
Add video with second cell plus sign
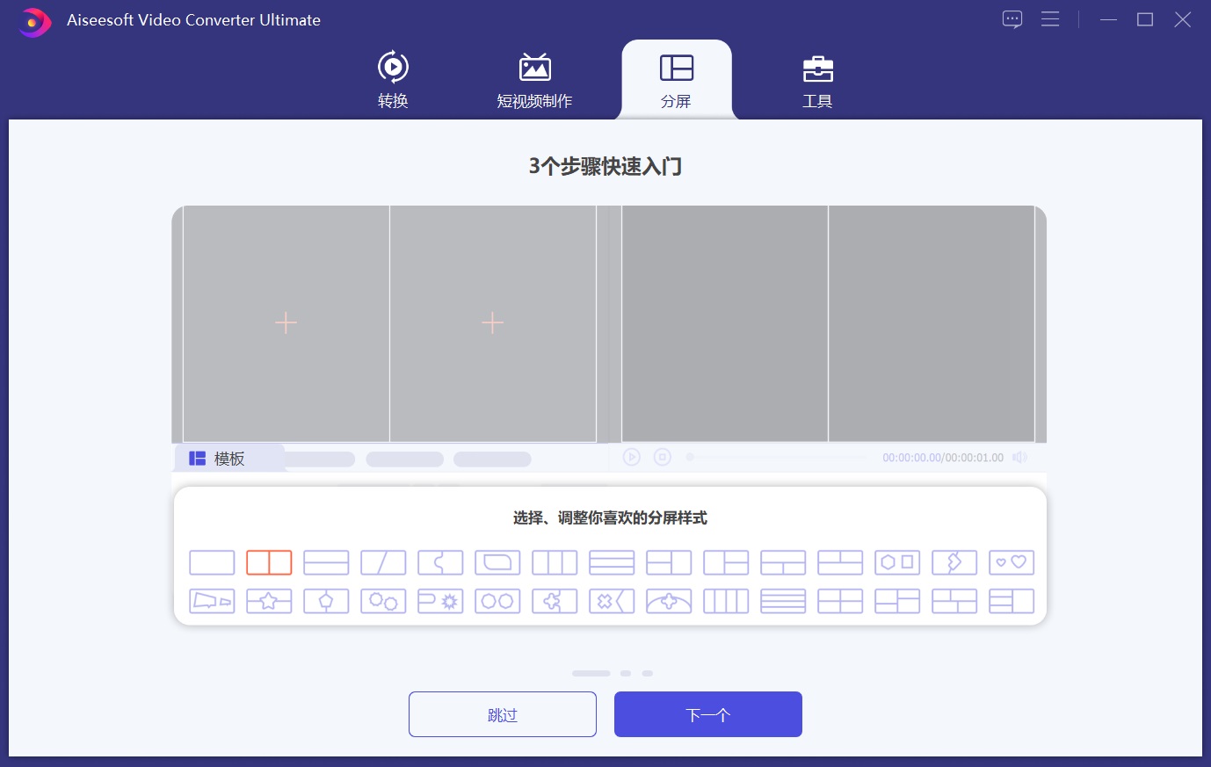[x=493, y=323]
